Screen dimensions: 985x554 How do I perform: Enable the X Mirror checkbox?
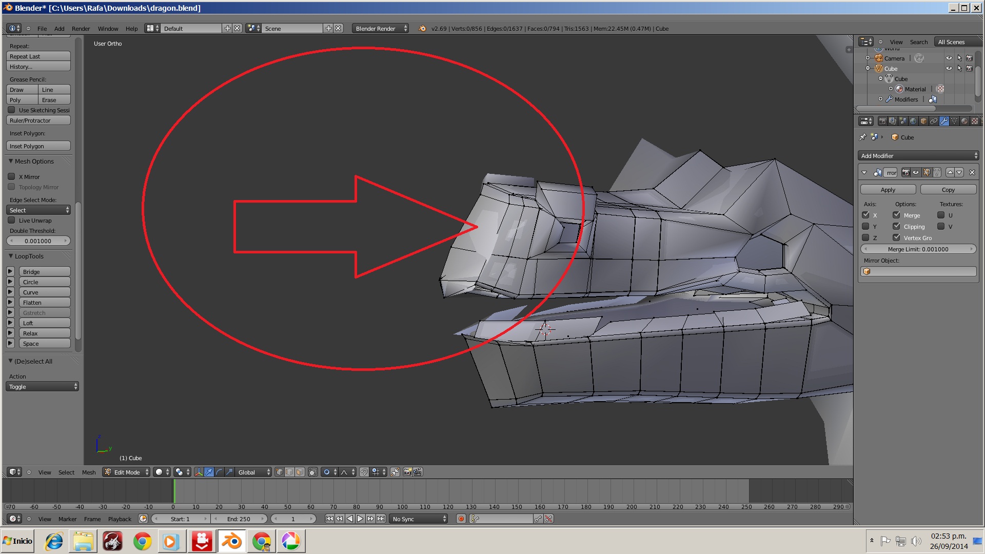coord(11,176)
